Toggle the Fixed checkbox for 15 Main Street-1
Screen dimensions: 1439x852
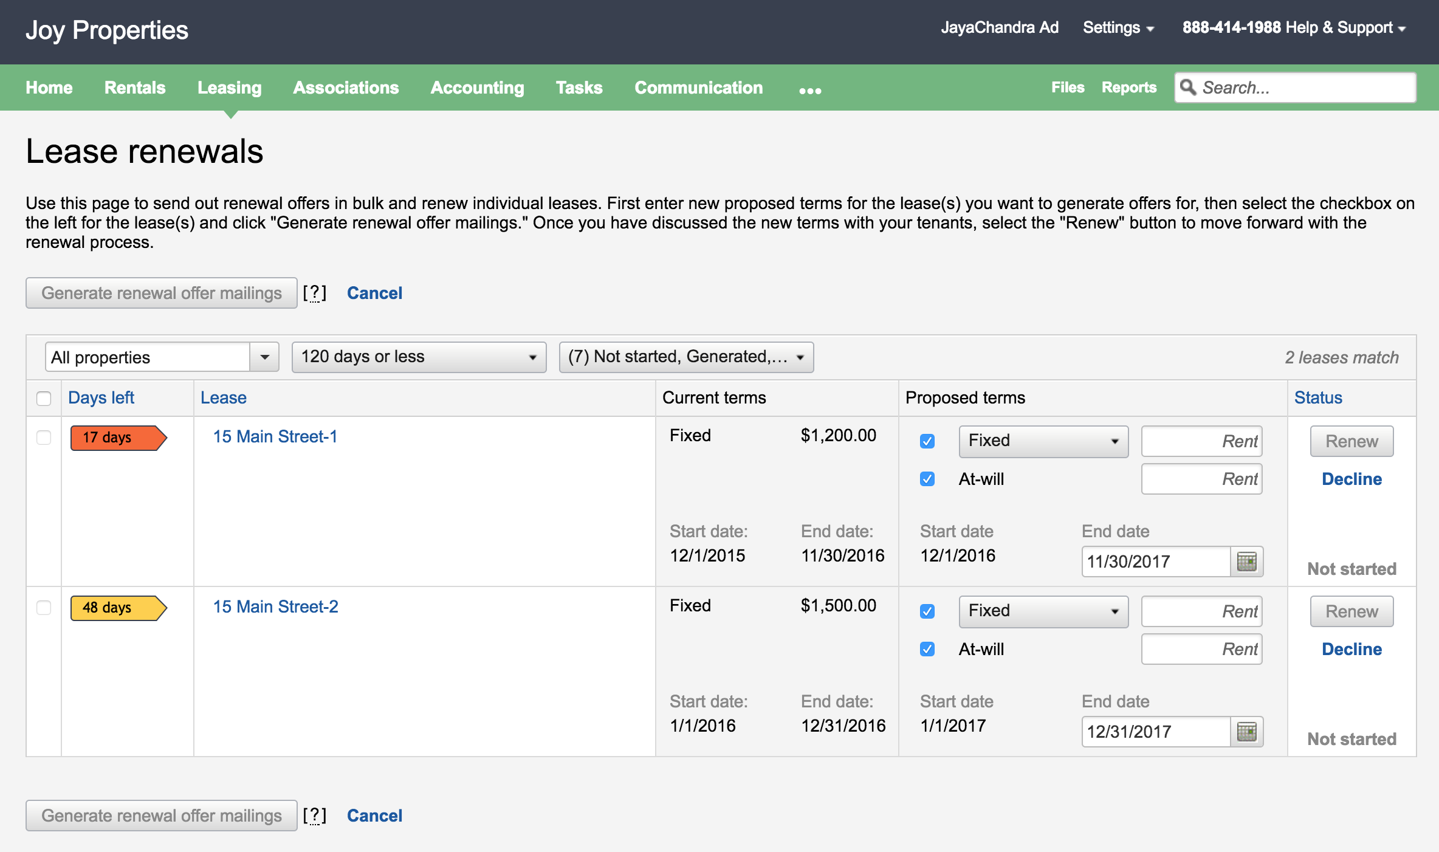pyautogui.click(x=923, y=440)
